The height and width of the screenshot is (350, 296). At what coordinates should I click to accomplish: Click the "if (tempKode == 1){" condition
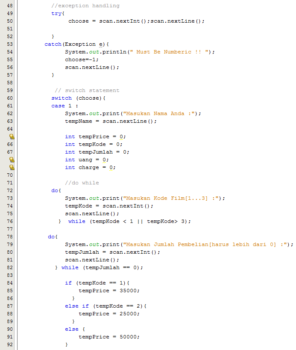pos(97,283)
